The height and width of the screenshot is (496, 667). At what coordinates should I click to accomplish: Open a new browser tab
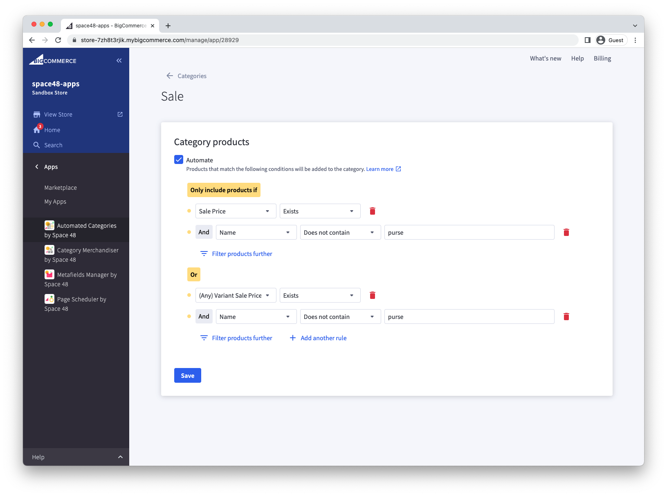(x=168, y=26)
